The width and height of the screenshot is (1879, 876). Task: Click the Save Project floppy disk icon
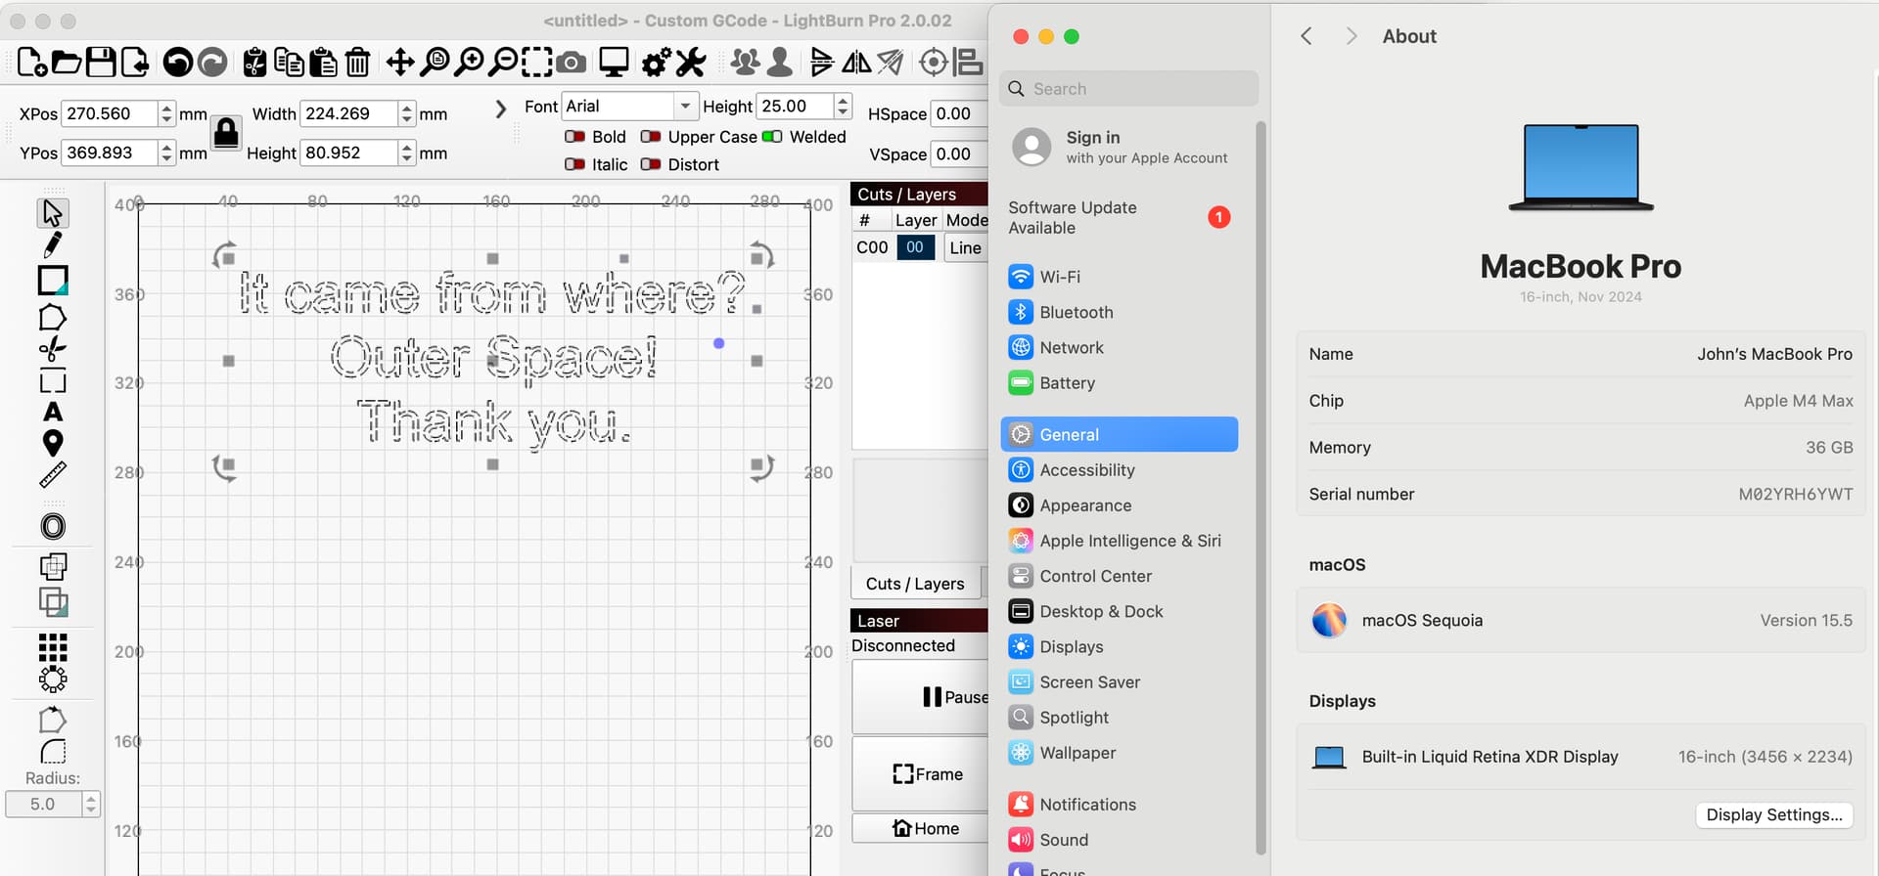click(101, 63)
